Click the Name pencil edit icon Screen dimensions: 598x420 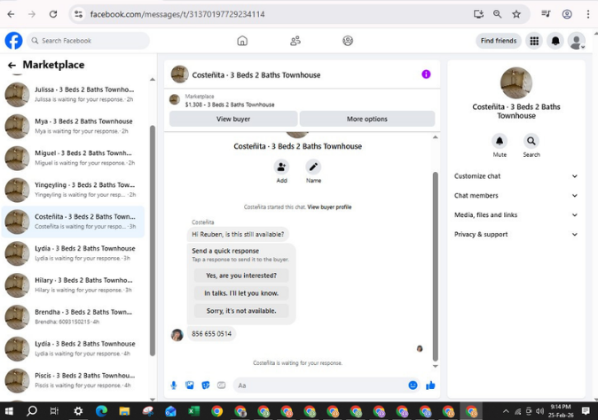(x=313, y=167)
